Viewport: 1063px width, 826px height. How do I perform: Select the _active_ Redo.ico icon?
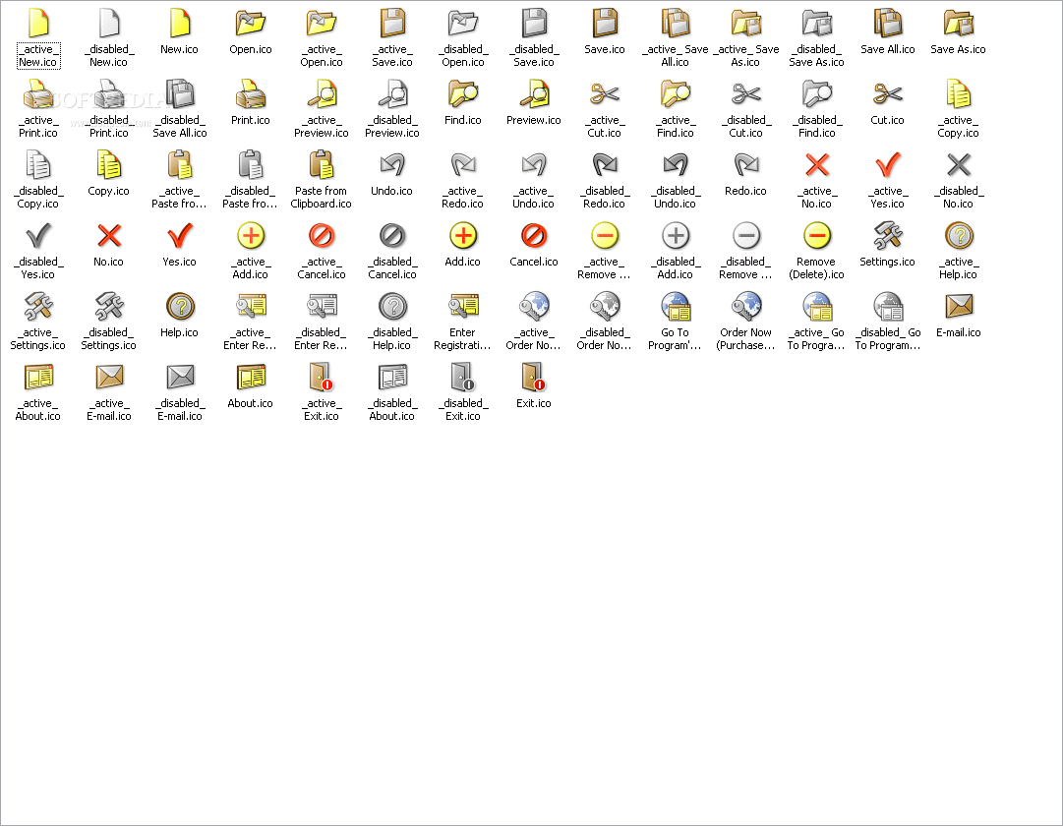462,165
